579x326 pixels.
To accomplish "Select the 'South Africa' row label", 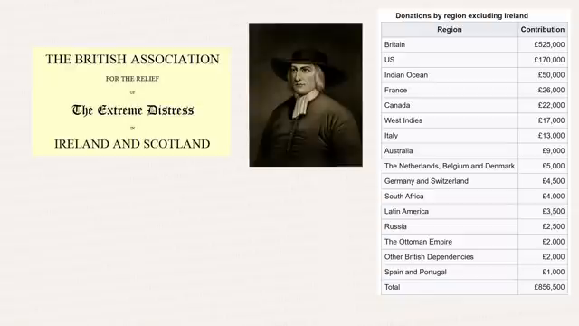I will [x=403, y=197].
